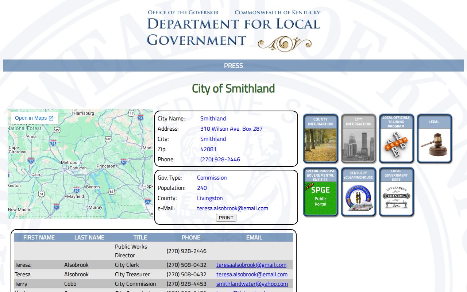Image resolution: width=467 pixels, height=292 pixels.
Task: Click Terry in the first name column
Action: point(21,284)
